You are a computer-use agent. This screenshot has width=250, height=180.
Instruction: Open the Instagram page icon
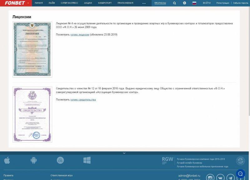210,178
